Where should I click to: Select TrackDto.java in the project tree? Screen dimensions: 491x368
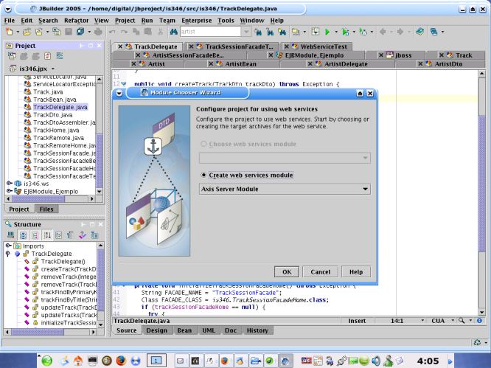[x=52, y=115]
